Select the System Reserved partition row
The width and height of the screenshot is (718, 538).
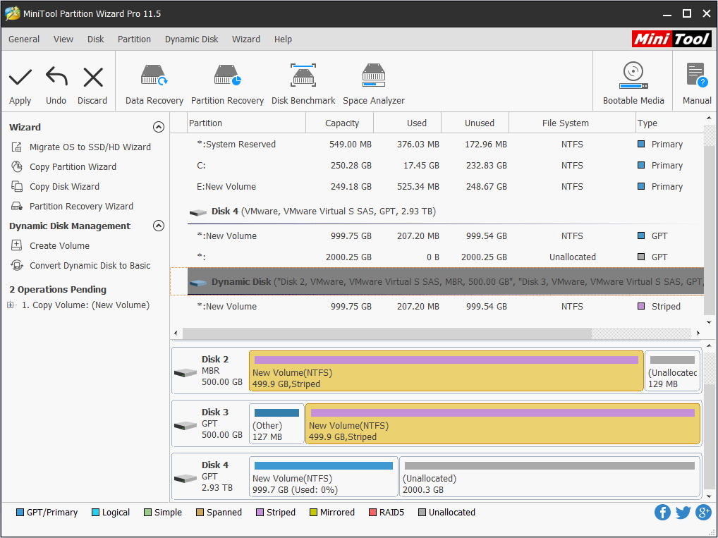437,145
